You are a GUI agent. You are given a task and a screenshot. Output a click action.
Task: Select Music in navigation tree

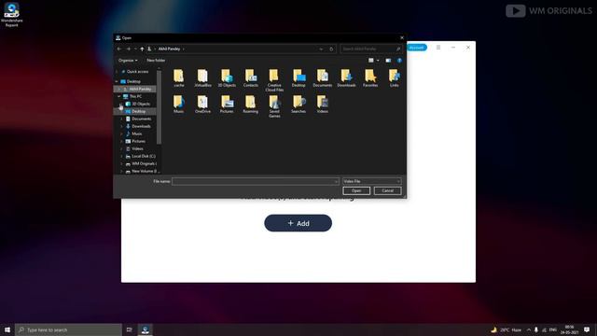(137, 133)
